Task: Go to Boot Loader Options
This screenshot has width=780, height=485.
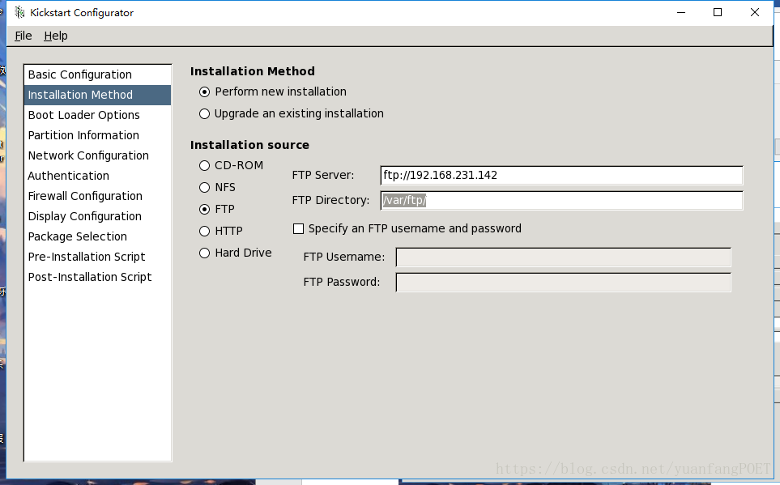Action: coord(97,115)
